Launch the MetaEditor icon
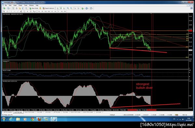Image resolution: width=195 pixels, height=128 pixels. tap(40, 8)
